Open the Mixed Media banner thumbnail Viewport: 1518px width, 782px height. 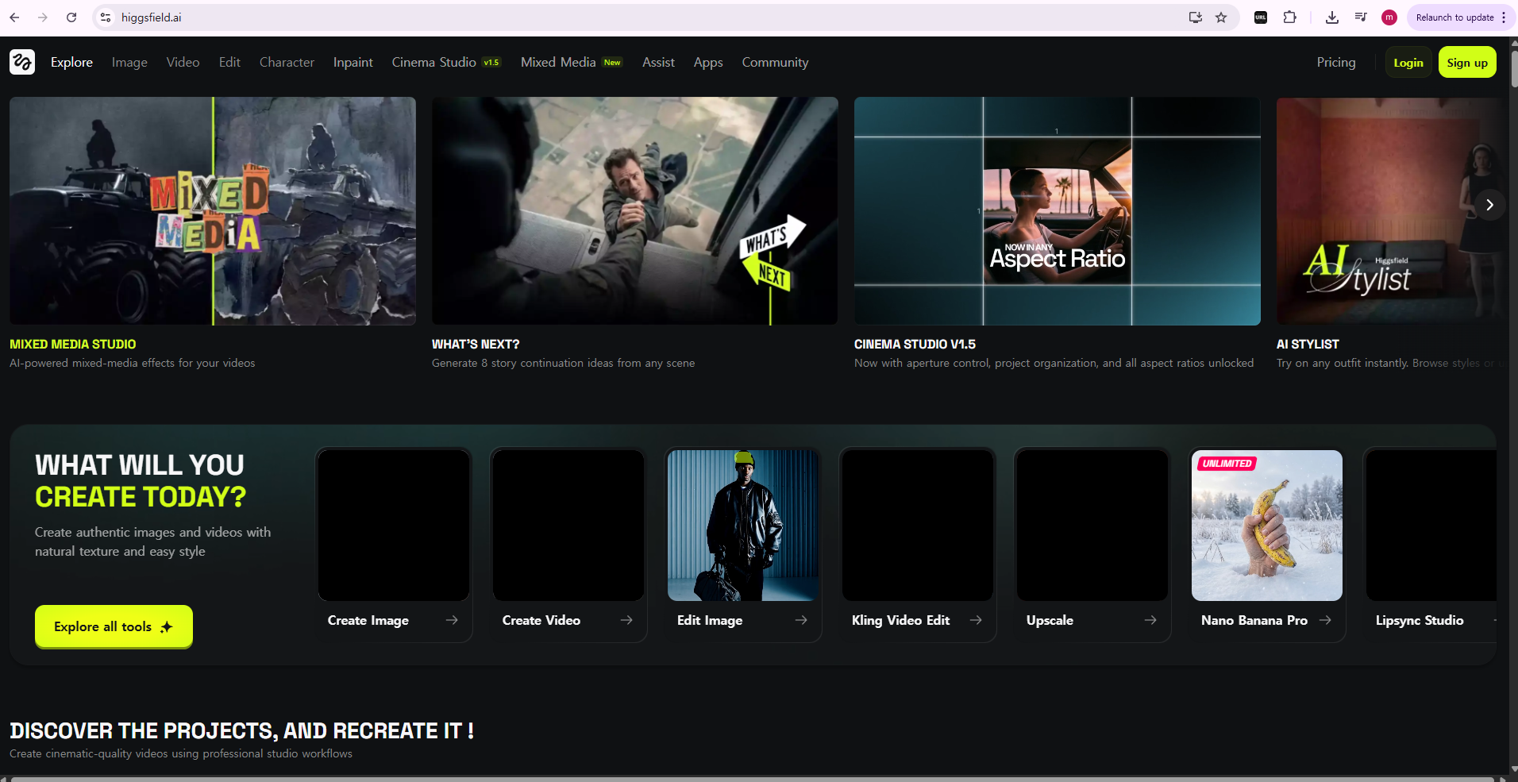click(213, 211)
